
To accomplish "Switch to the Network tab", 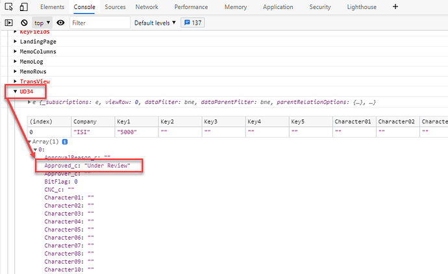I will tap(147, 7).
